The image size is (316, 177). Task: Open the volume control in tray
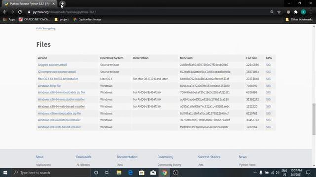277,173
